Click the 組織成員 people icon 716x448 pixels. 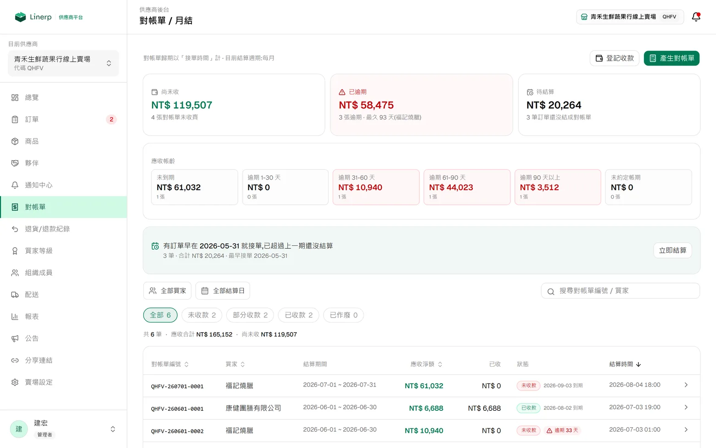pyautogui.click(x=15, y=272)
